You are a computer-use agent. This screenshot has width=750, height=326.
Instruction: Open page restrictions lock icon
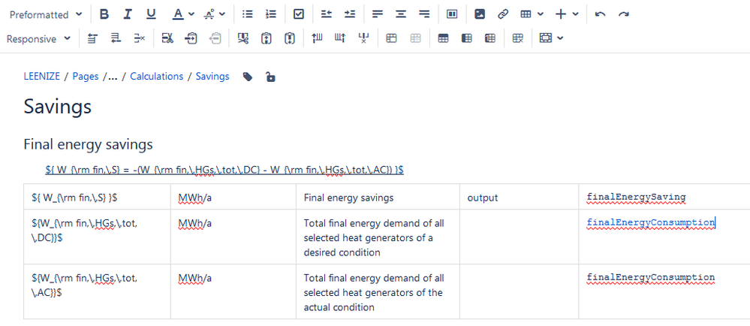click(x=270, y=77)
